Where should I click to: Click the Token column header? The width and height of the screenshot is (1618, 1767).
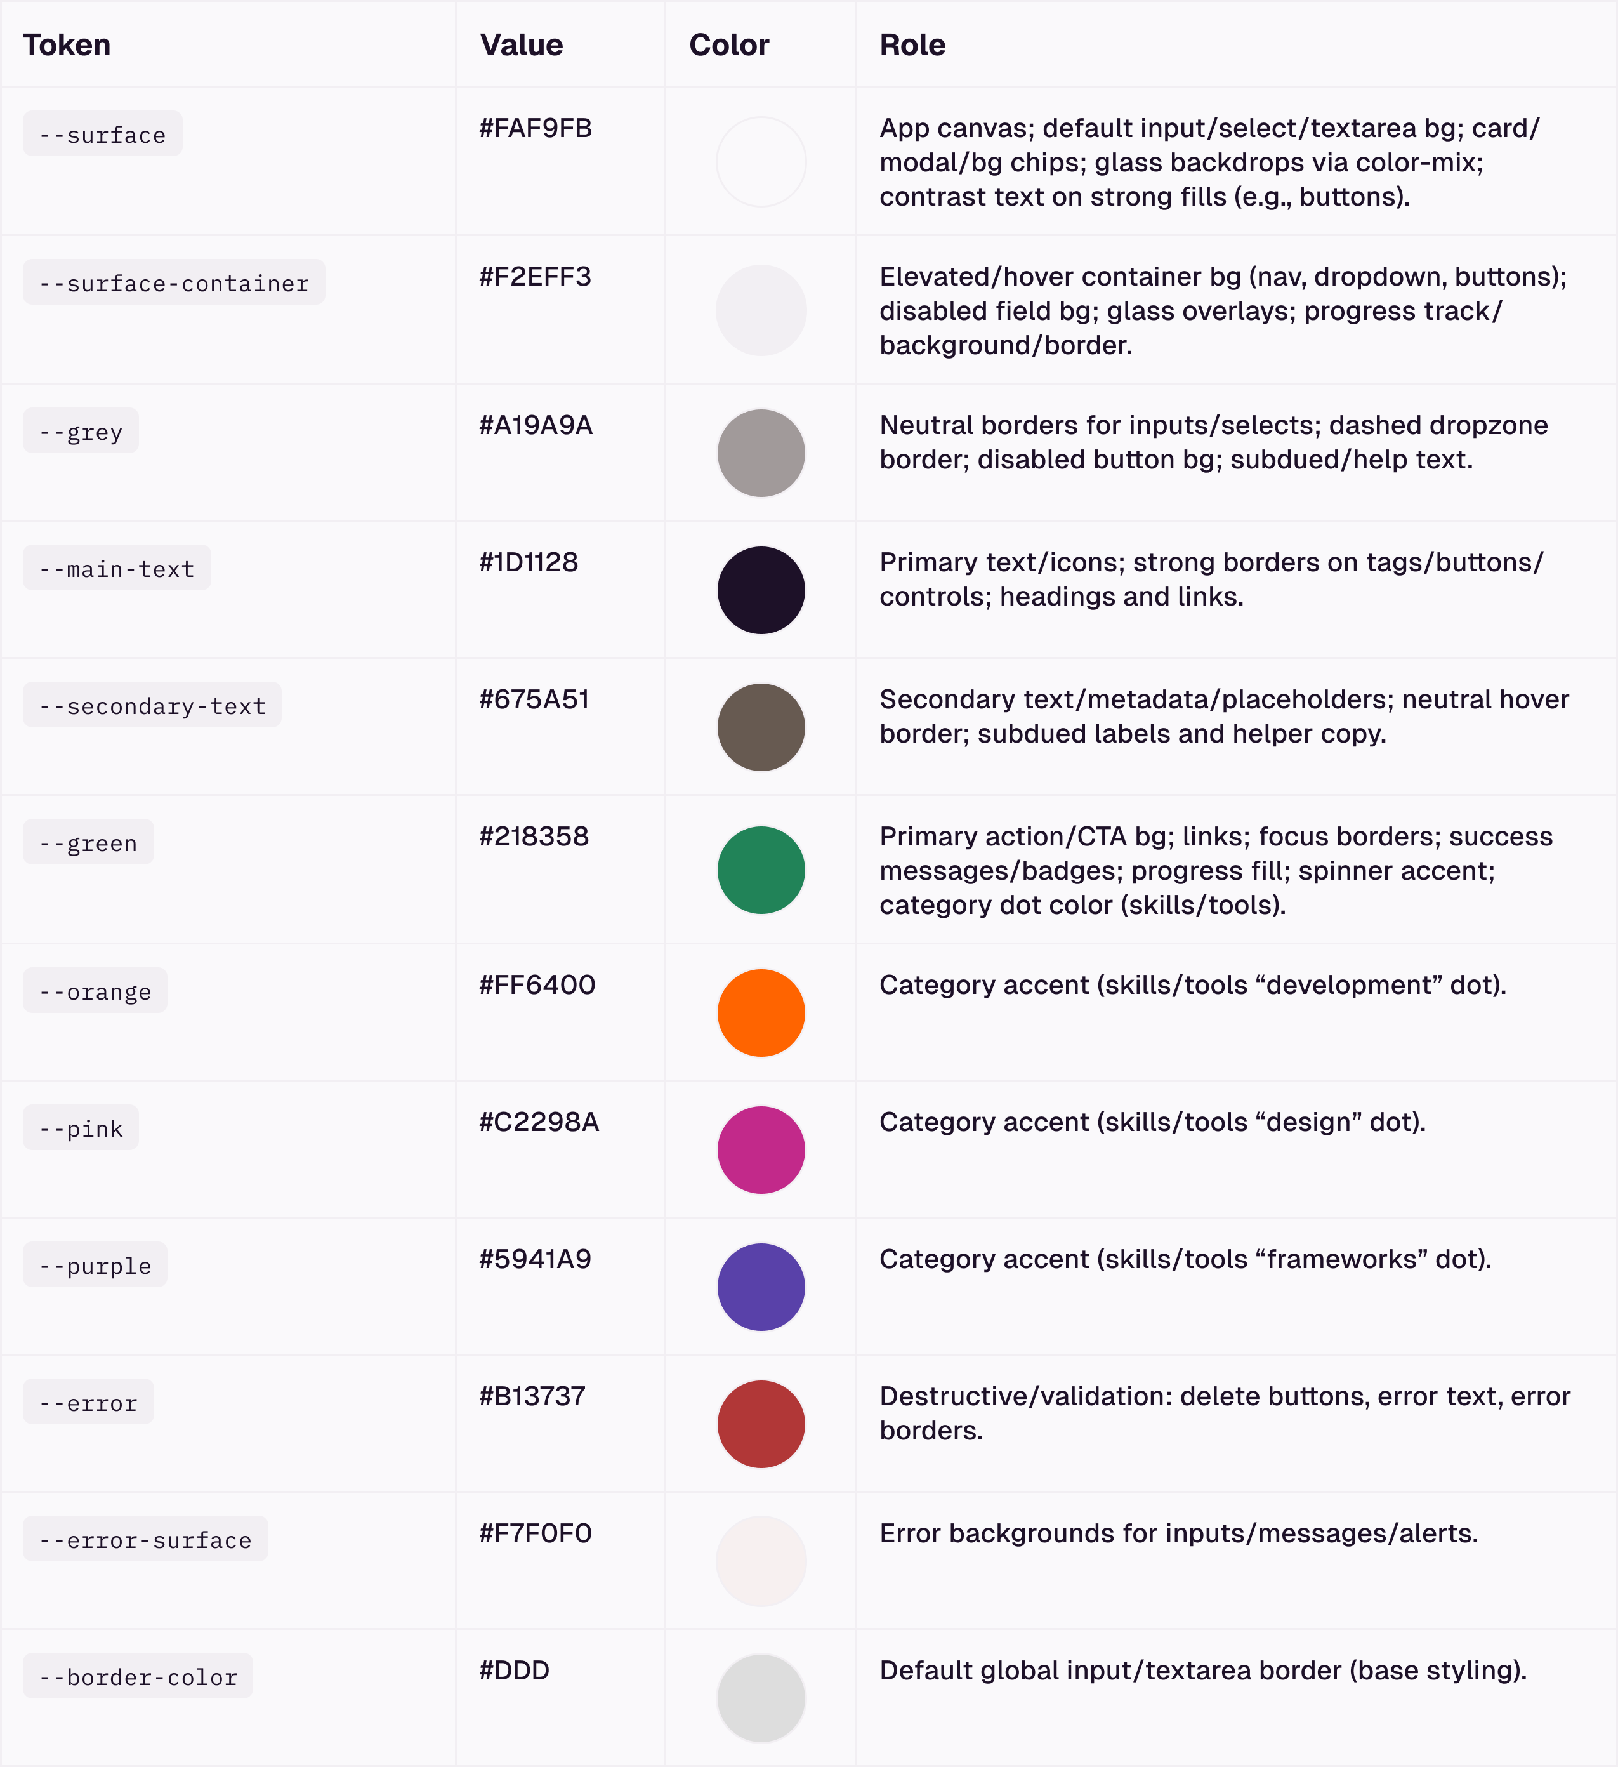67,44
